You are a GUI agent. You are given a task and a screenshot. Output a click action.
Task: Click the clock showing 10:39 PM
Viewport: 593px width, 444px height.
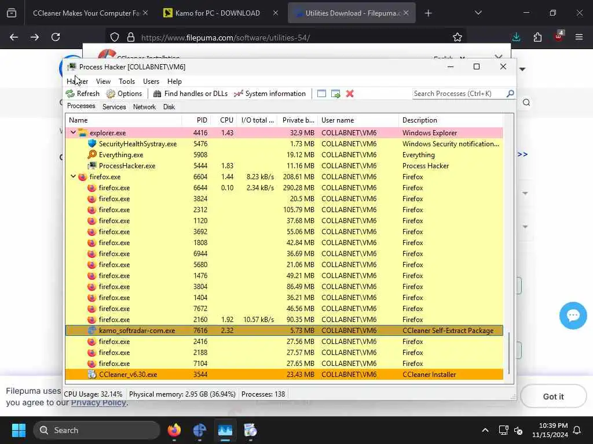pos(550,430)
